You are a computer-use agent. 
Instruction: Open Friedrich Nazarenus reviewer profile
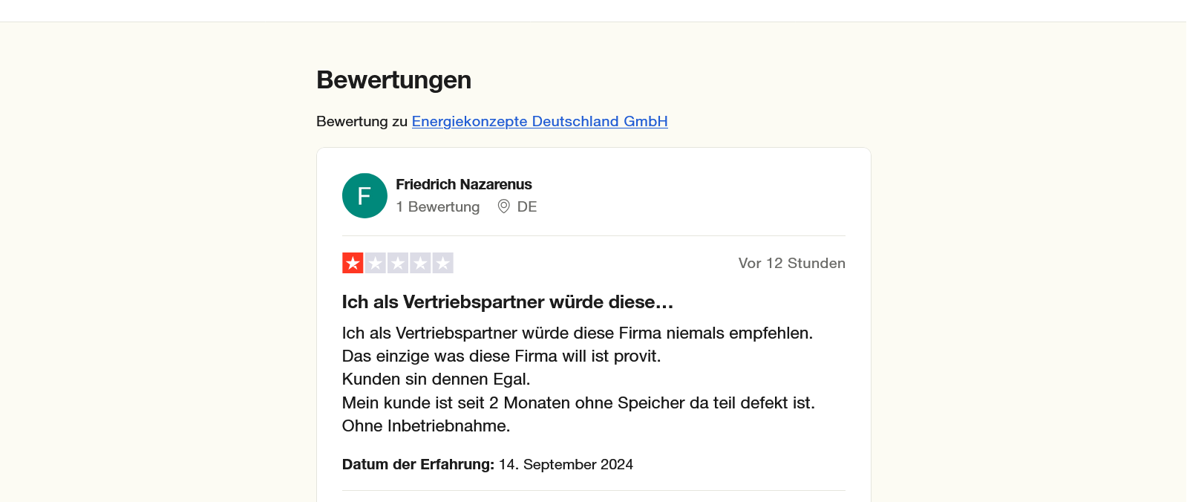[x=463, y=184]
